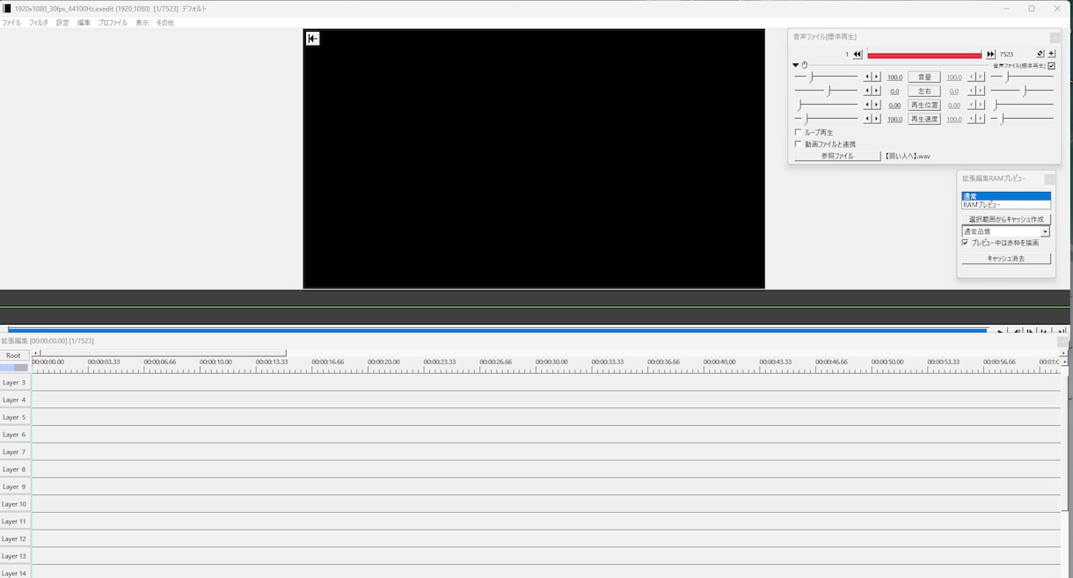Click the red frame-range bar in the audio dialog
The image size is (1073, 578).
tap(924, 55)
